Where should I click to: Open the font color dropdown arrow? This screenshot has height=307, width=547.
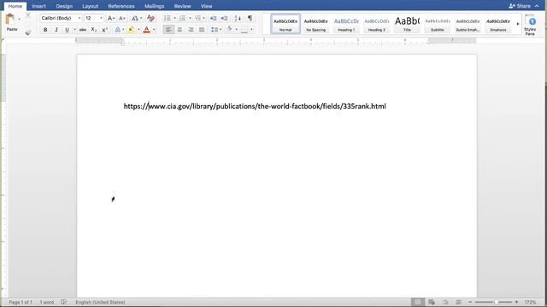(154, 30)
